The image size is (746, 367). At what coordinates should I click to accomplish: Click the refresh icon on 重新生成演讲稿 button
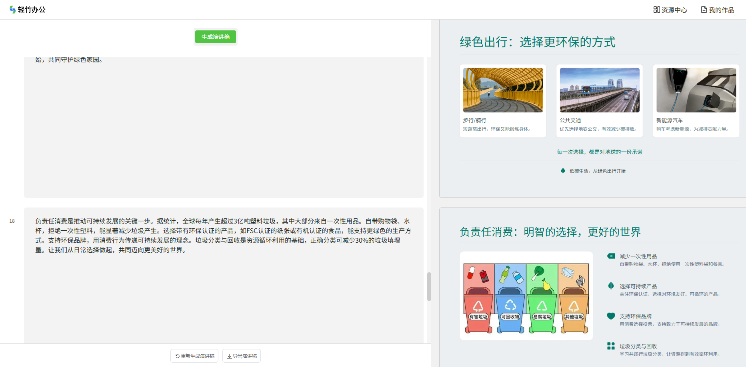tap(177, 356)
